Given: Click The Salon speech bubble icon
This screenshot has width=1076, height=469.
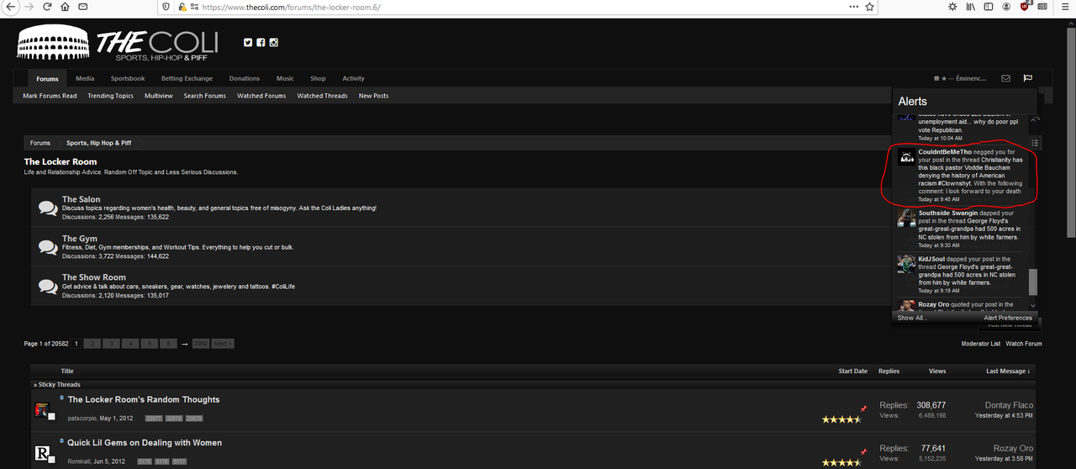Looking at the screenshot, I should [48, 208].
